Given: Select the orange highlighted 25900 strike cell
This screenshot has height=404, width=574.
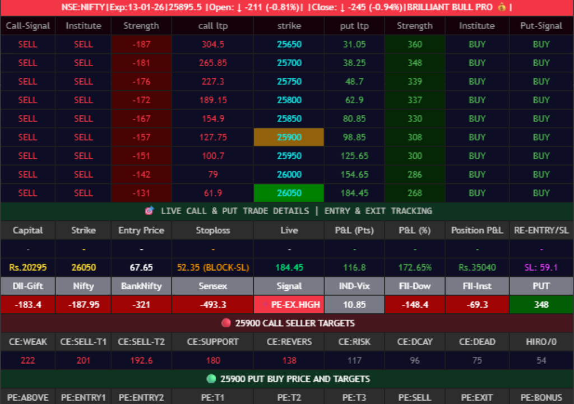Looking at the screenshot, I should (289, 137).
